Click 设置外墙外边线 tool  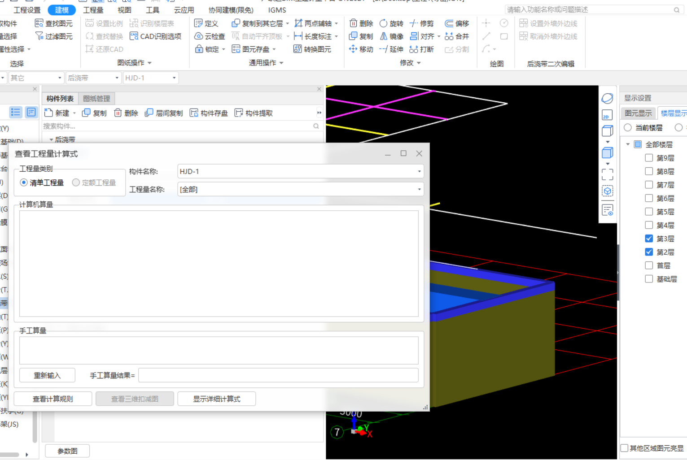pyautogui.click(x=548, y=23)
